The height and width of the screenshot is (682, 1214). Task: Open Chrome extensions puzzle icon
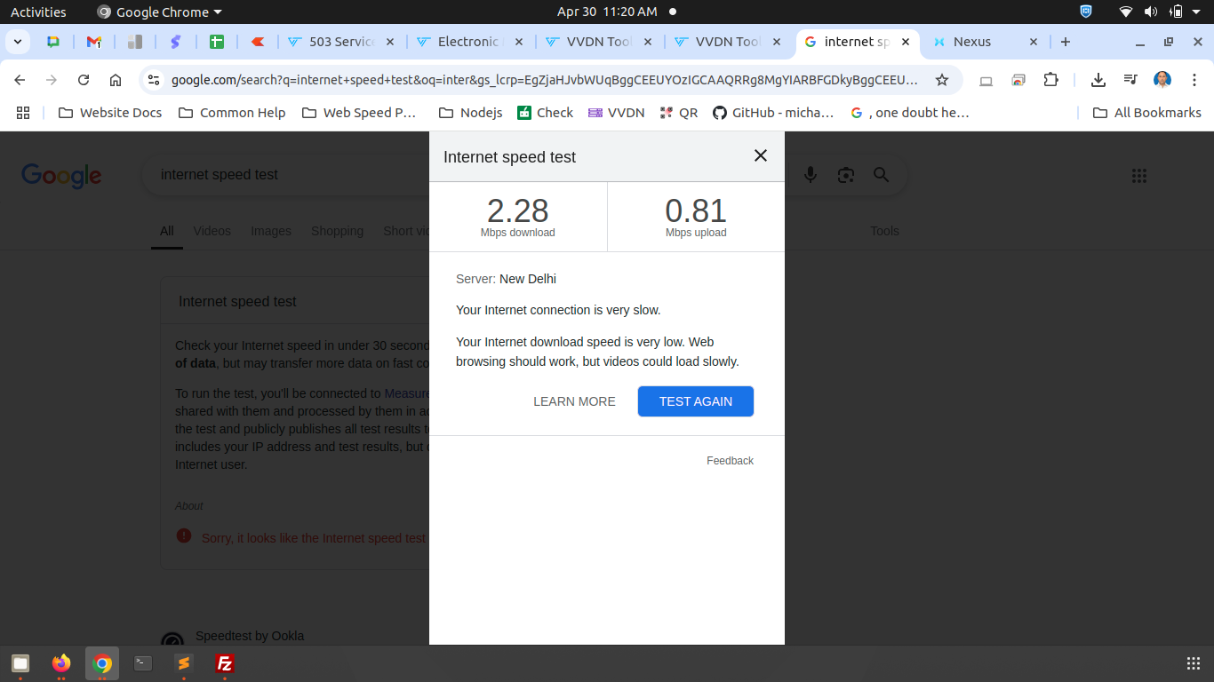click(1050, 80)
